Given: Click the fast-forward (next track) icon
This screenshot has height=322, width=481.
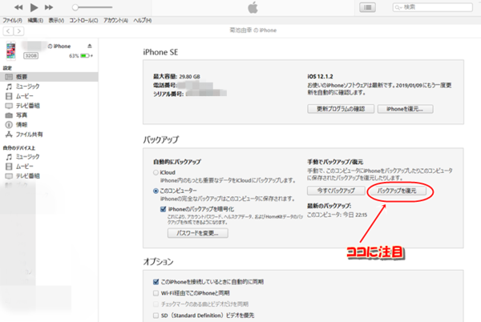Looking at the screenshot, I should coord(49,7).
